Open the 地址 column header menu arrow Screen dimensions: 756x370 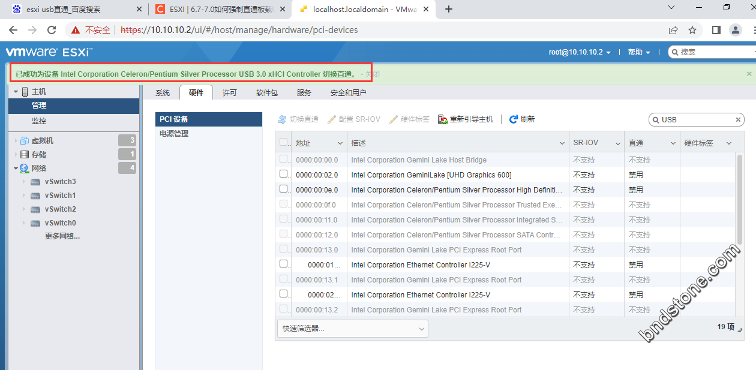pyautogui.click(x=340, y=143)
